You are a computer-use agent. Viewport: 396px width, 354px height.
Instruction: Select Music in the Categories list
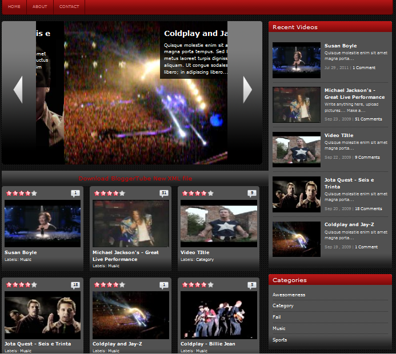pyautogui.click(x=279, y=328)
